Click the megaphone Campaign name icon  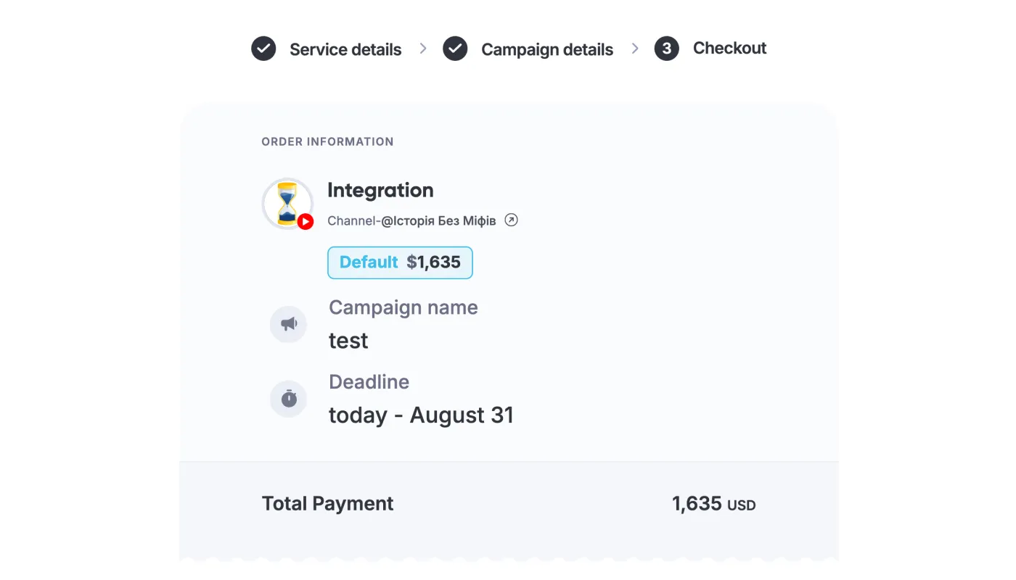tap(288, 324)
